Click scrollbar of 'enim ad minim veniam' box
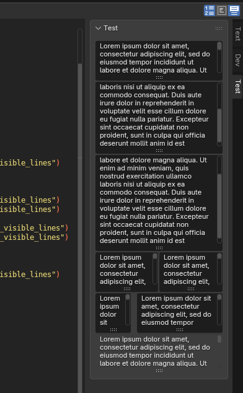This screenshot has height=393, width=243. click(219, 200)
